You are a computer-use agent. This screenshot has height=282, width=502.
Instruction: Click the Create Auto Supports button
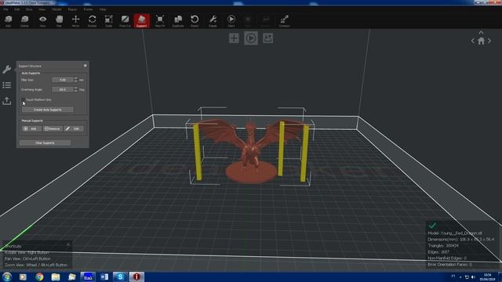tap(47, 110)
